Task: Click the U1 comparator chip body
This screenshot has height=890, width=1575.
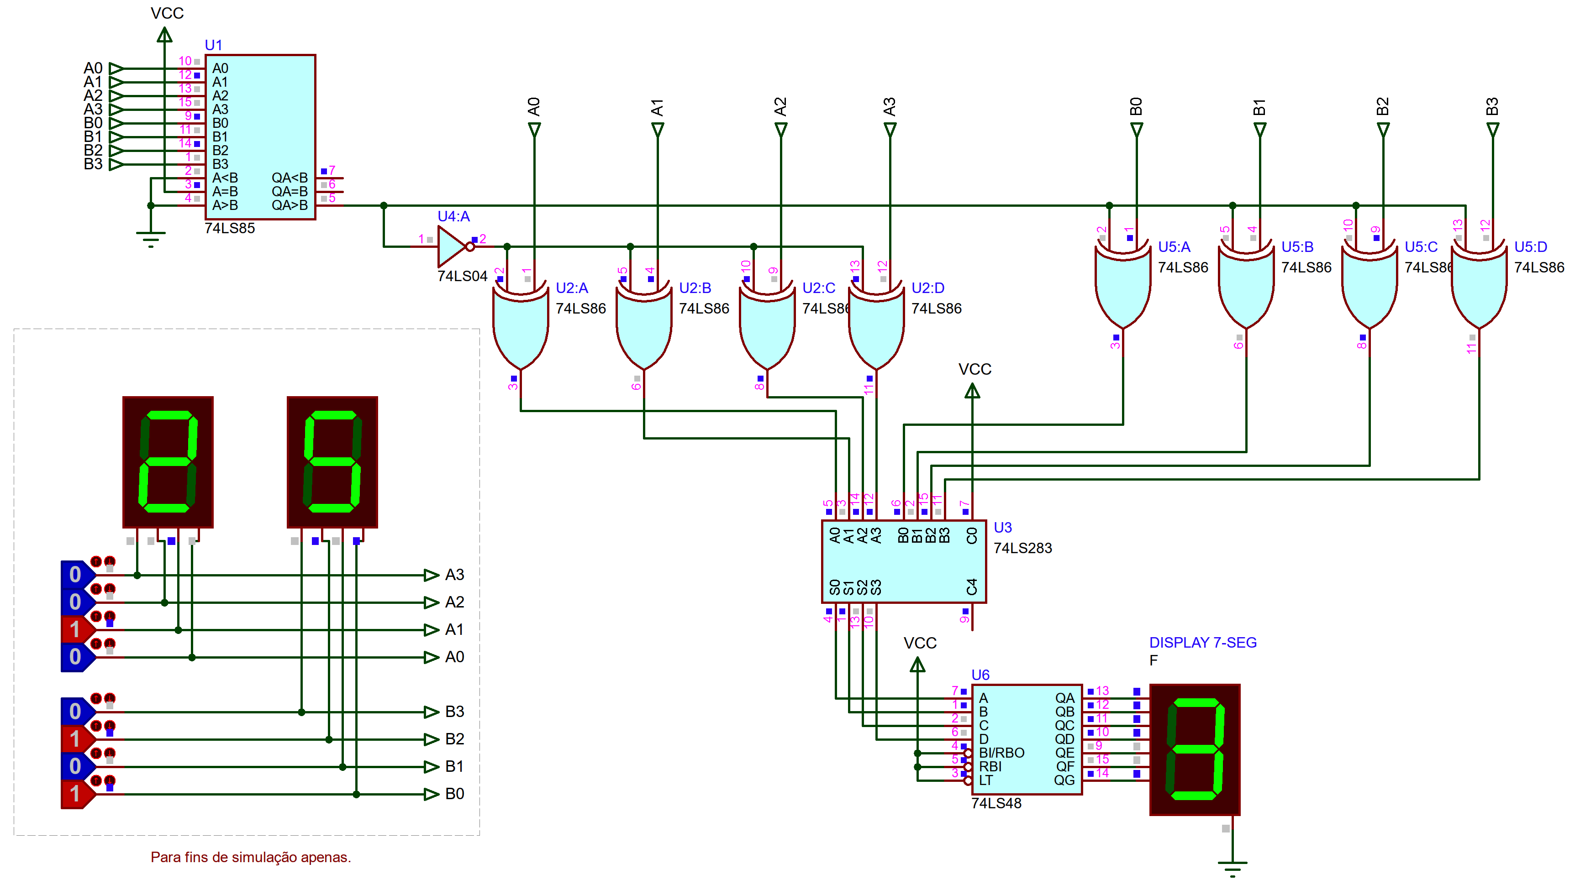Action: pyautogui.click(x=260, y=137)
